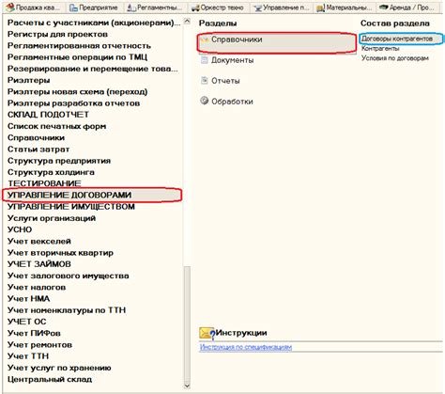Open the Документы section
Screen dimensions: 445x394
click(x=232, y=60)
